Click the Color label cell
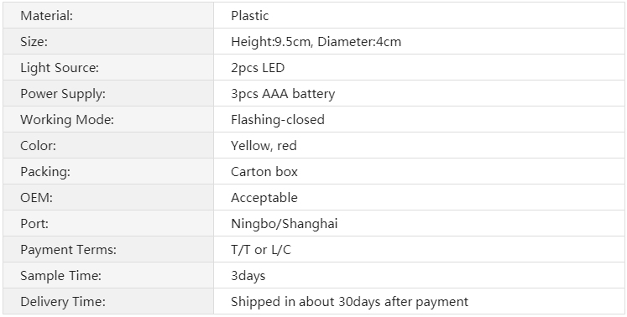 coord(108,146)
